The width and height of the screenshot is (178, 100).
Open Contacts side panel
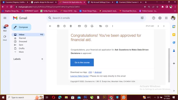[174, 51]
